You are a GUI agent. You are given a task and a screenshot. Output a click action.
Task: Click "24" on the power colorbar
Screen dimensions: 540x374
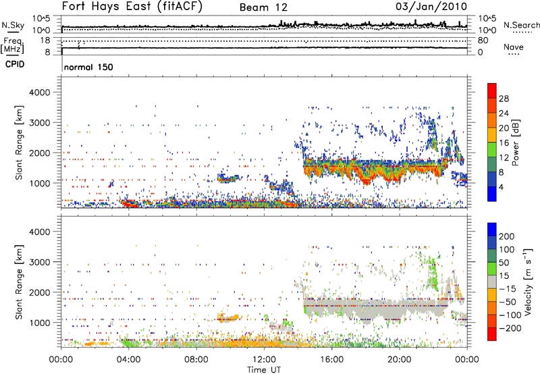[x=504, y=113]
